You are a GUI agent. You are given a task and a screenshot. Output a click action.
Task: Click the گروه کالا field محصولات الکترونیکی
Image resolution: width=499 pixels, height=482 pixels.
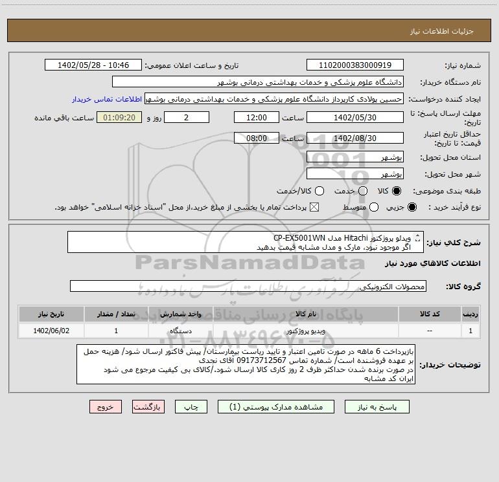(x=248, y=286)
